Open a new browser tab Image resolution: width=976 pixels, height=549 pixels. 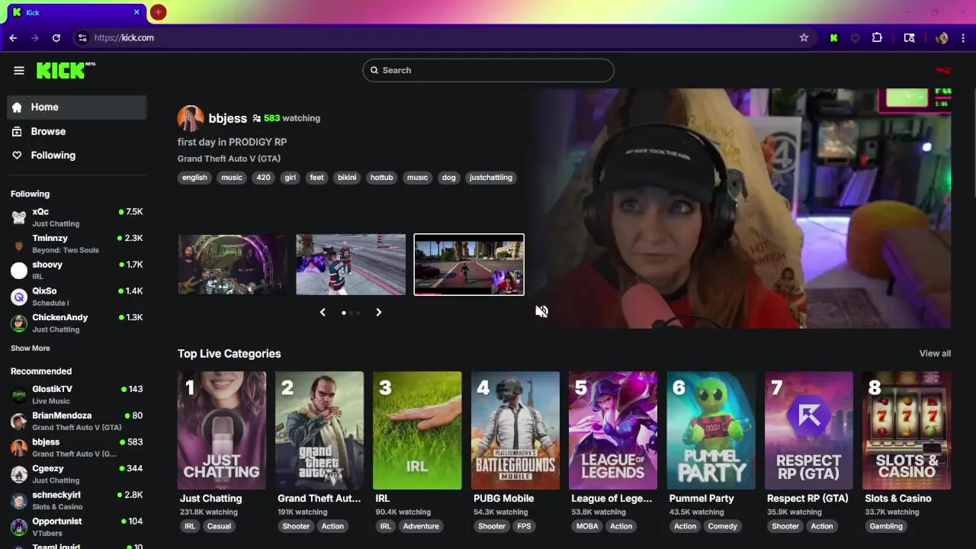[x=158, y=12]
